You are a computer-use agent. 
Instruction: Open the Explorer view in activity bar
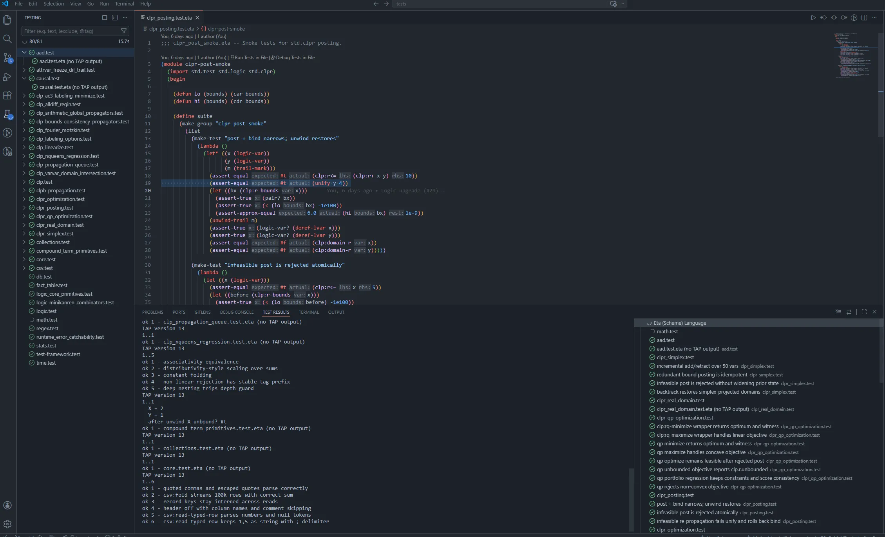pos(7,20)
